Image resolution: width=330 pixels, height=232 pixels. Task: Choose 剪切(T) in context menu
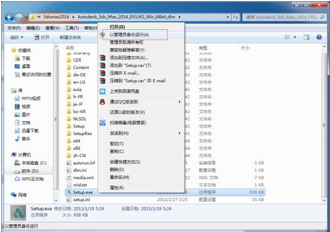point(141,144)
